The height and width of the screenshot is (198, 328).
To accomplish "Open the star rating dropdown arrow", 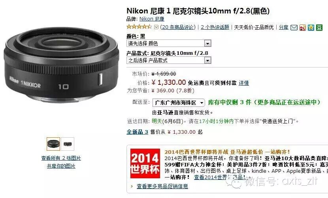I will point(156,27).
